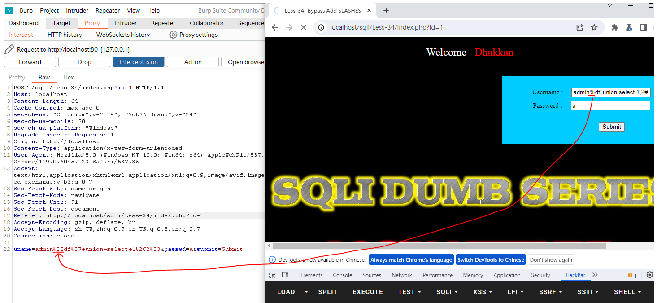Viewport: 657px width, 303px height.
Task: Switch to the Dashboard tab
Action: click(x=24, y=23)
